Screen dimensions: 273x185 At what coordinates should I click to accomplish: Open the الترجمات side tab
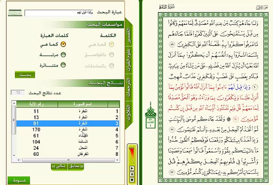click(x=129, y=88)
